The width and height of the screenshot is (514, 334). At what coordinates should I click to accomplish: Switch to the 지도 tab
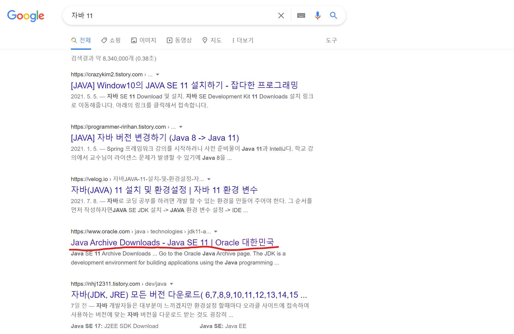pos(212,40)
